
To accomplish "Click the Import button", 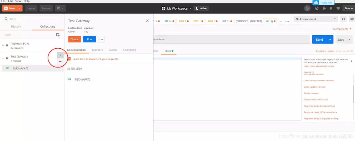I will tap(31, 8).
